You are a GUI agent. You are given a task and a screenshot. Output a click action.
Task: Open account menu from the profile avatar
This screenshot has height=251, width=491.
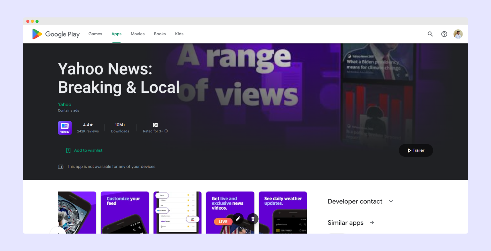(x=458, y=34)
